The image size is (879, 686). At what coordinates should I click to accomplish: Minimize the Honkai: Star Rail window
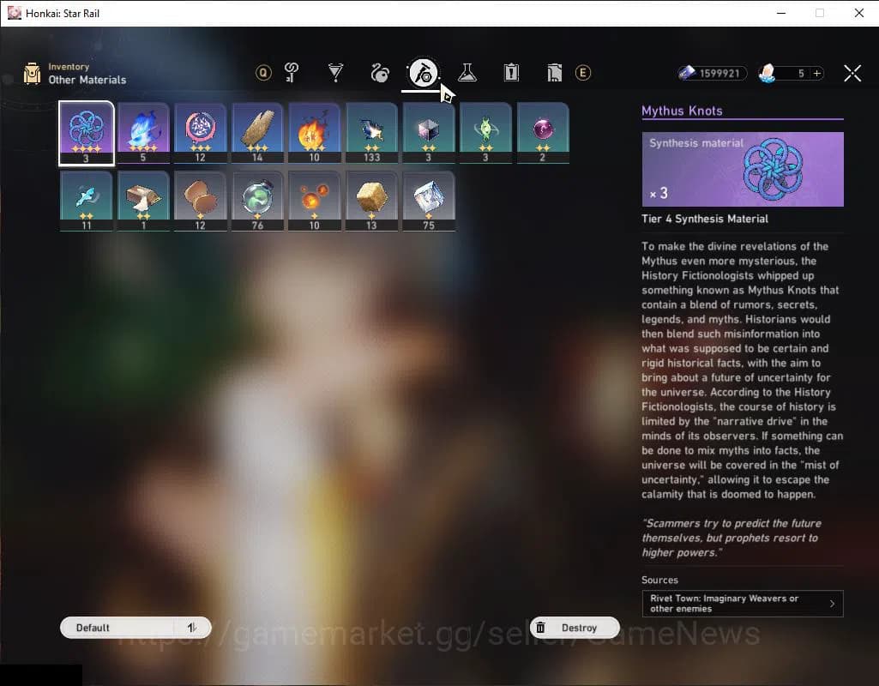click(x=781, y=13)
